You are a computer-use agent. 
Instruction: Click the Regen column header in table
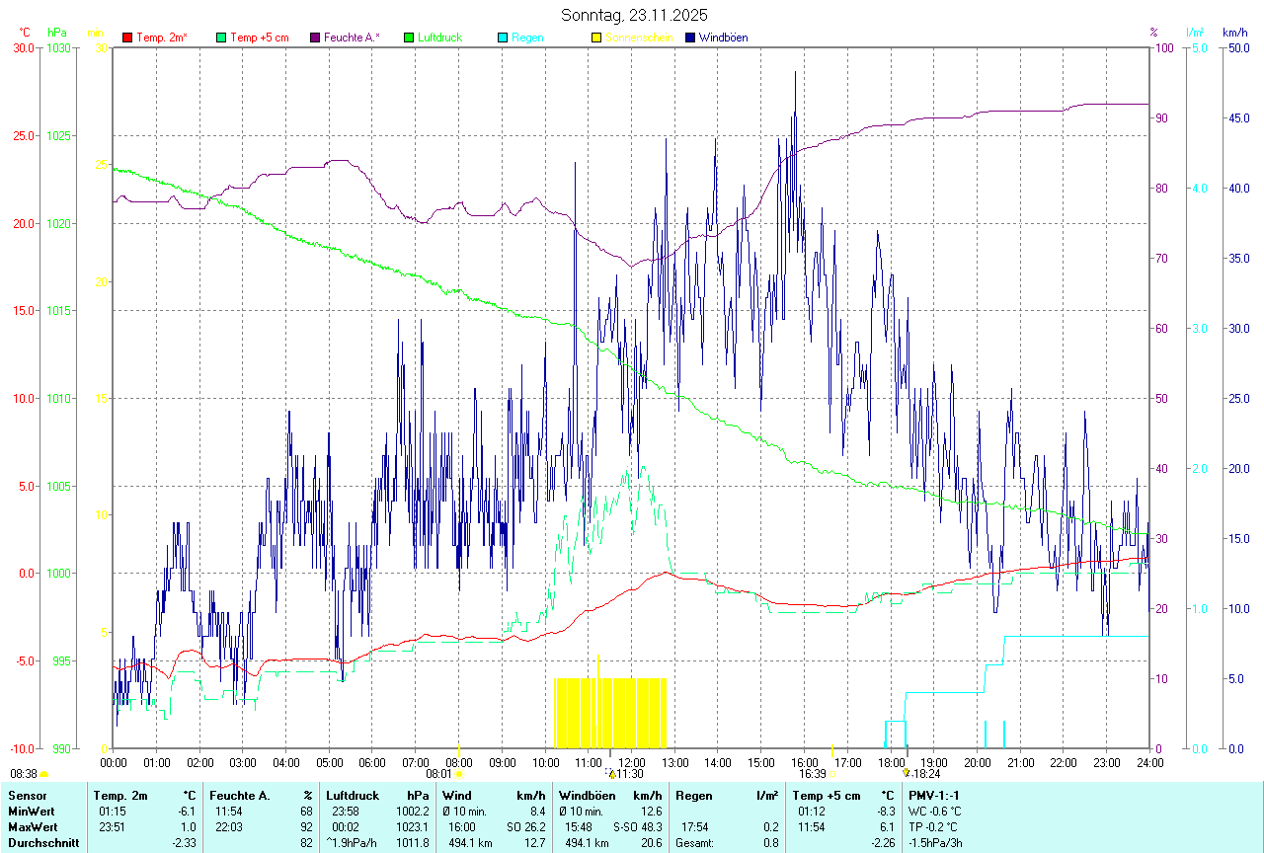point(692,796)
